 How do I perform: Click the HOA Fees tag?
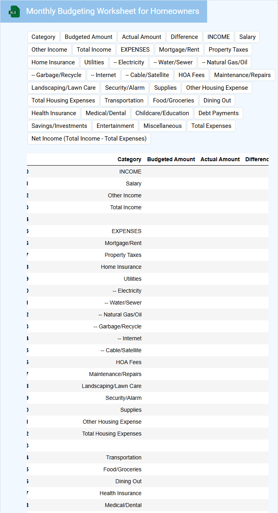(x=191, y=75)
